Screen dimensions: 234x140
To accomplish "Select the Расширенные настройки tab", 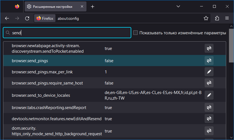I will click(55, 6).
